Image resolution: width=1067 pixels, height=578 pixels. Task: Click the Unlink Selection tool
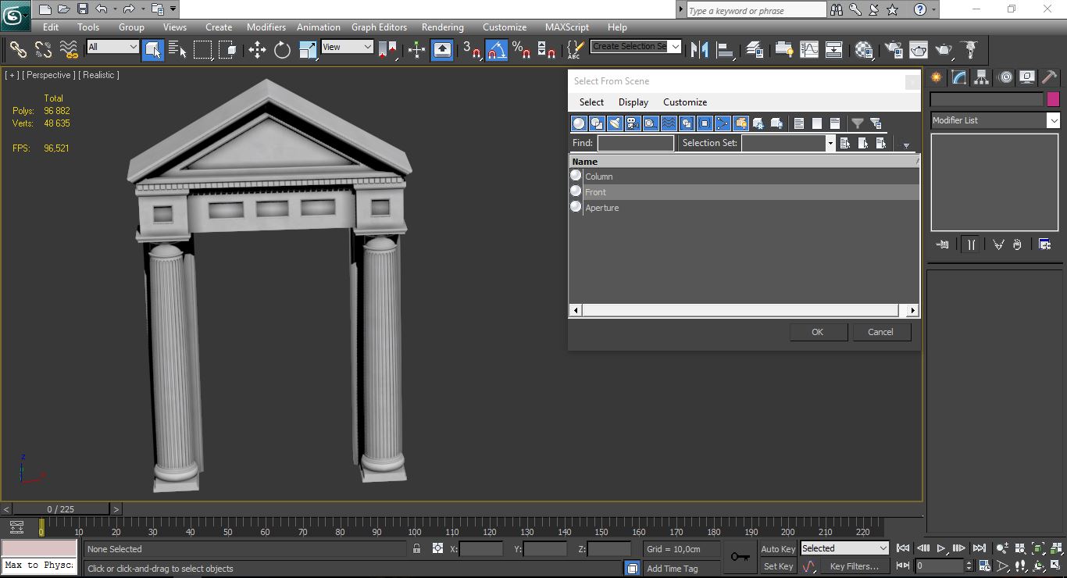(44, 50)
